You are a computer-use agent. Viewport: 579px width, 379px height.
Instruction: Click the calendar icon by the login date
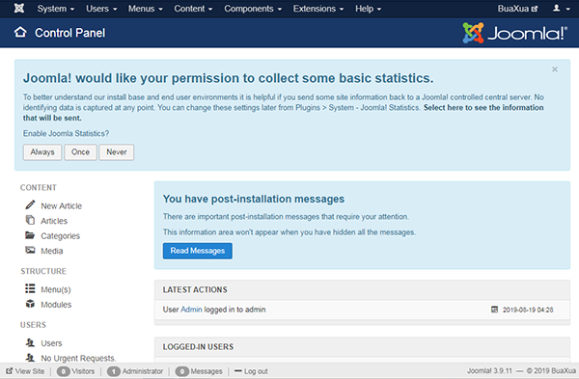494,310
